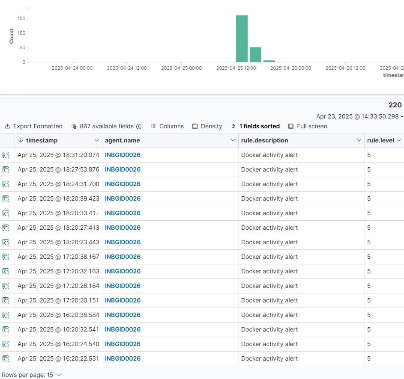Expand rule.description column options chevron
Viewport: 404px width, 379px height.
click(x=359, y=141)
